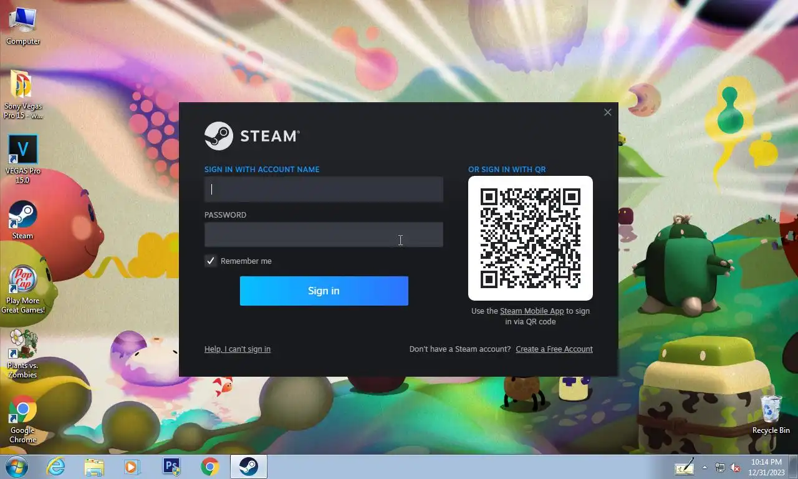
Task: Click the muted volume tray icon
Action: (x=735, y=467)
